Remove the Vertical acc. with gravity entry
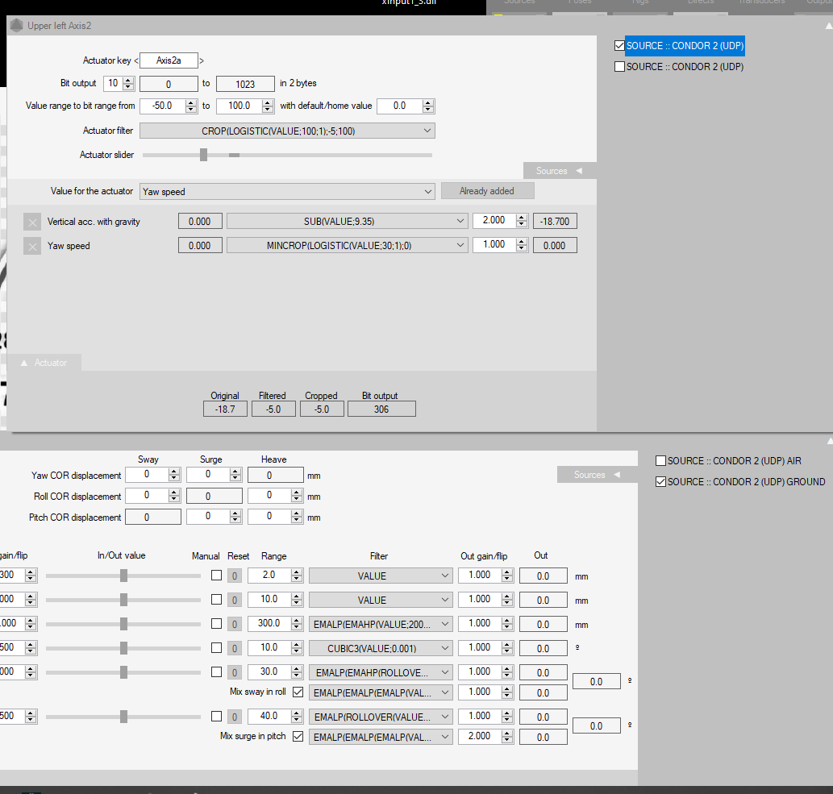Image resolution: width=833 pixels, height=794 pixels. [32, 222]
